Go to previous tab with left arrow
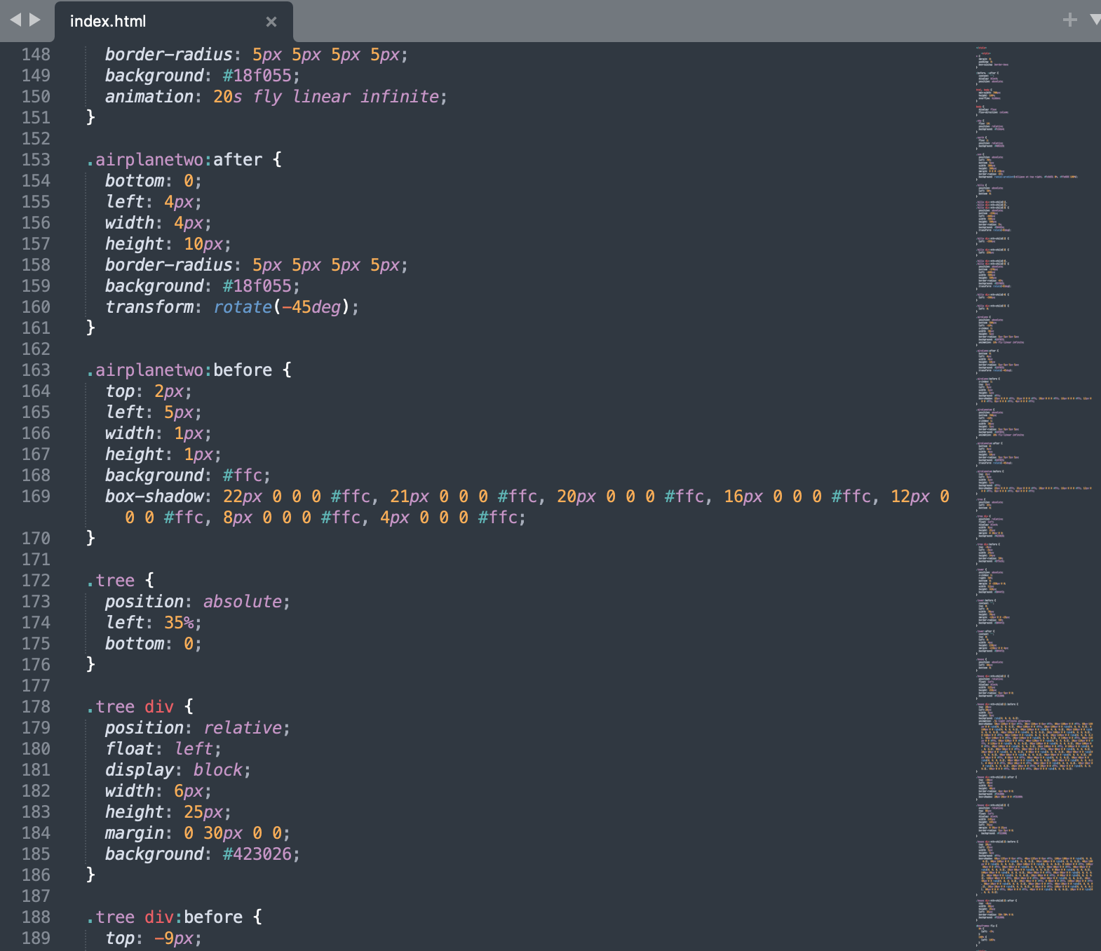The height and width of the screenshot is (951, 1101). [15, 20]
